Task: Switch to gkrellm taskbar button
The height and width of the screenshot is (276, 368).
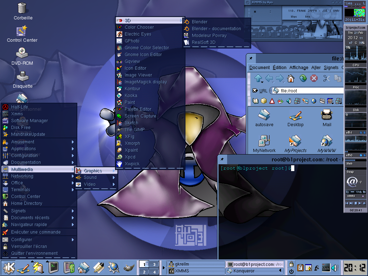Action: point(196,264)
